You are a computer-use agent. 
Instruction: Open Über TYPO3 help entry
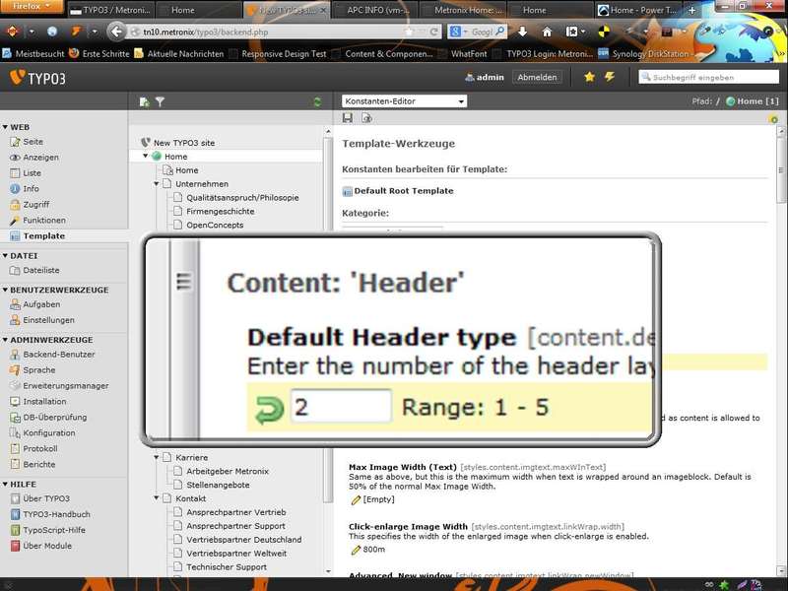coord(40,498)
